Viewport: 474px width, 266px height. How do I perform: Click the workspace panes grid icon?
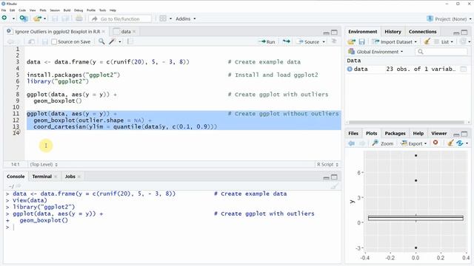click(163, 18)
